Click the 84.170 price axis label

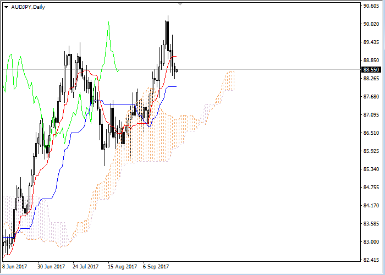point(371,206)
